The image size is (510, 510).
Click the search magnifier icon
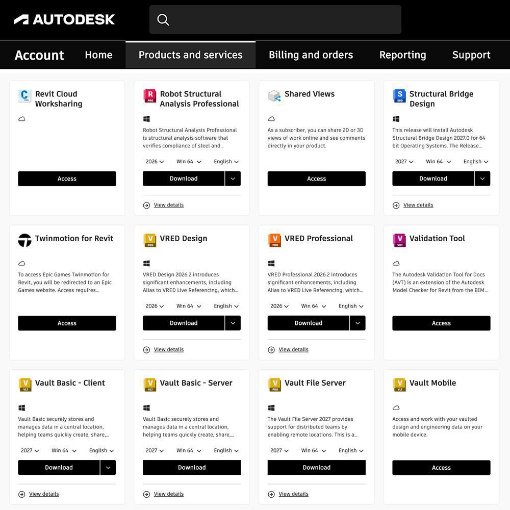pyautogui.click(x=163, y=19)
